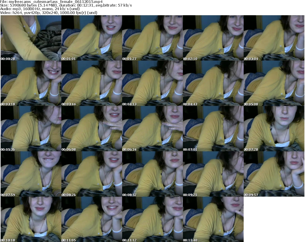Open the last frame at 00:11:40

point(213,219)
